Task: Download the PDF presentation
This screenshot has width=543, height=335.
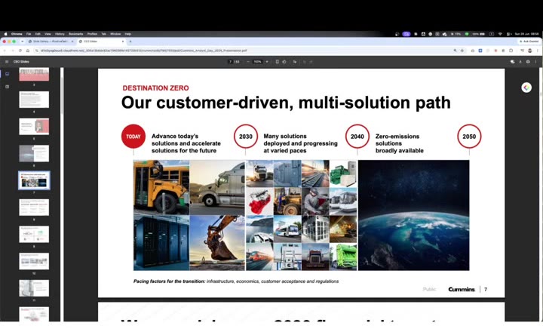Action: [520, 62]
